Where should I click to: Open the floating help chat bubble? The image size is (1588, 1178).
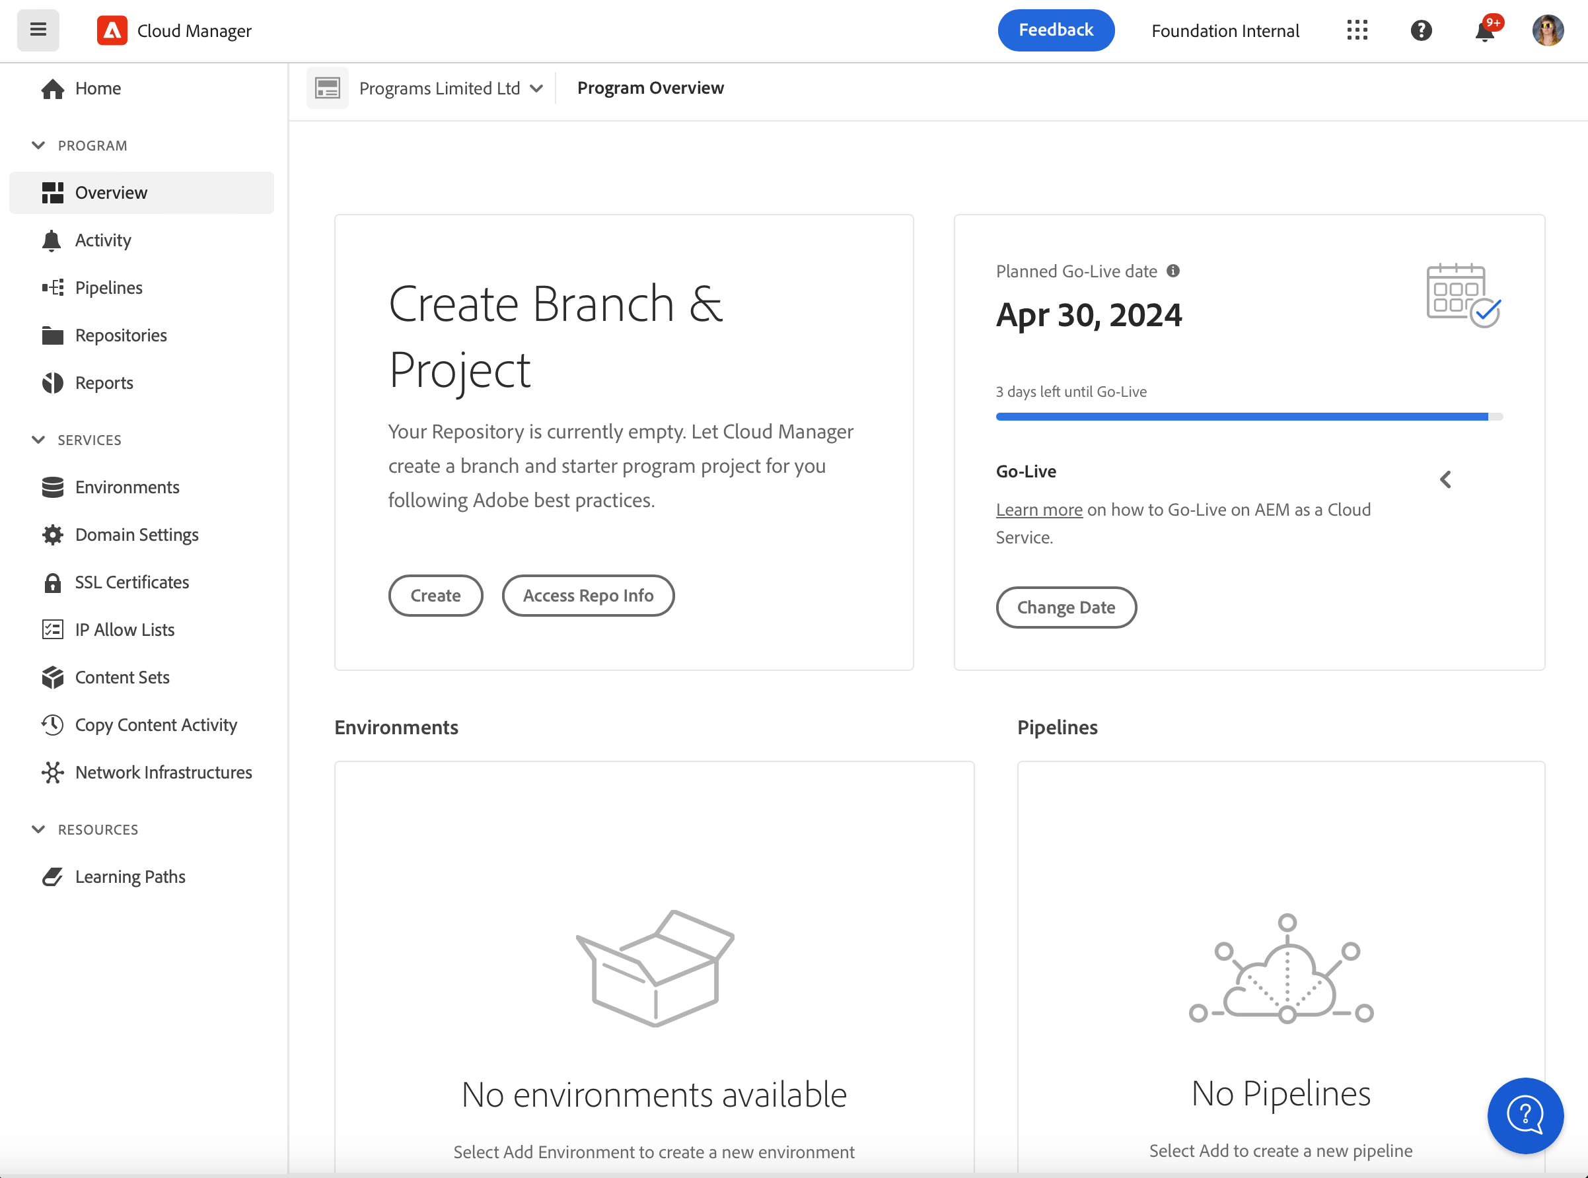click(1525, 1115)
